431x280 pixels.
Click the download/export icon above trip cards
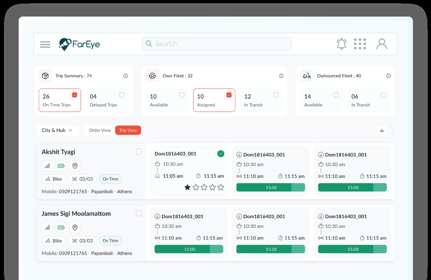[382, 130]
